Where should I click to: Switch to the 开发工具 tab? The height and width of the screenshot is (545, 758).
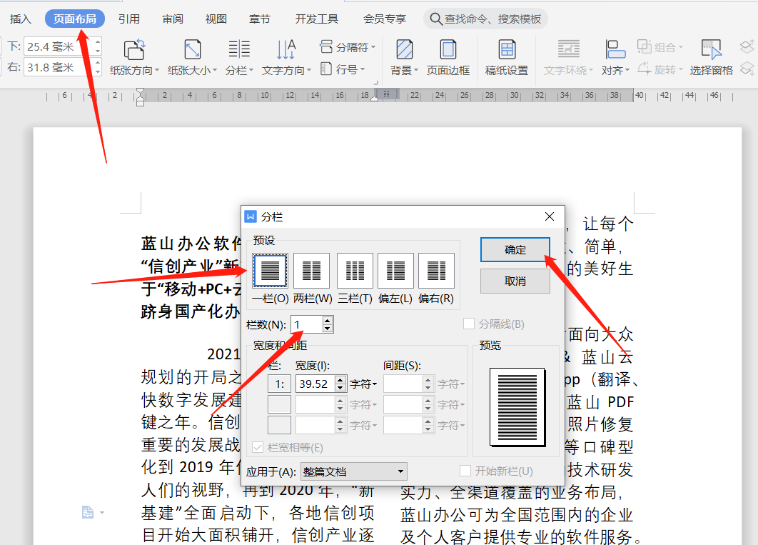pos(317,19)
